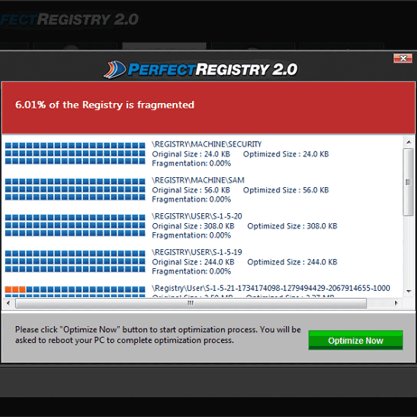Viewport: 417px width, 417px height.
Task: Click the PerfectRegistry swoosh logo icon
Action: click(x=115, y=69)
